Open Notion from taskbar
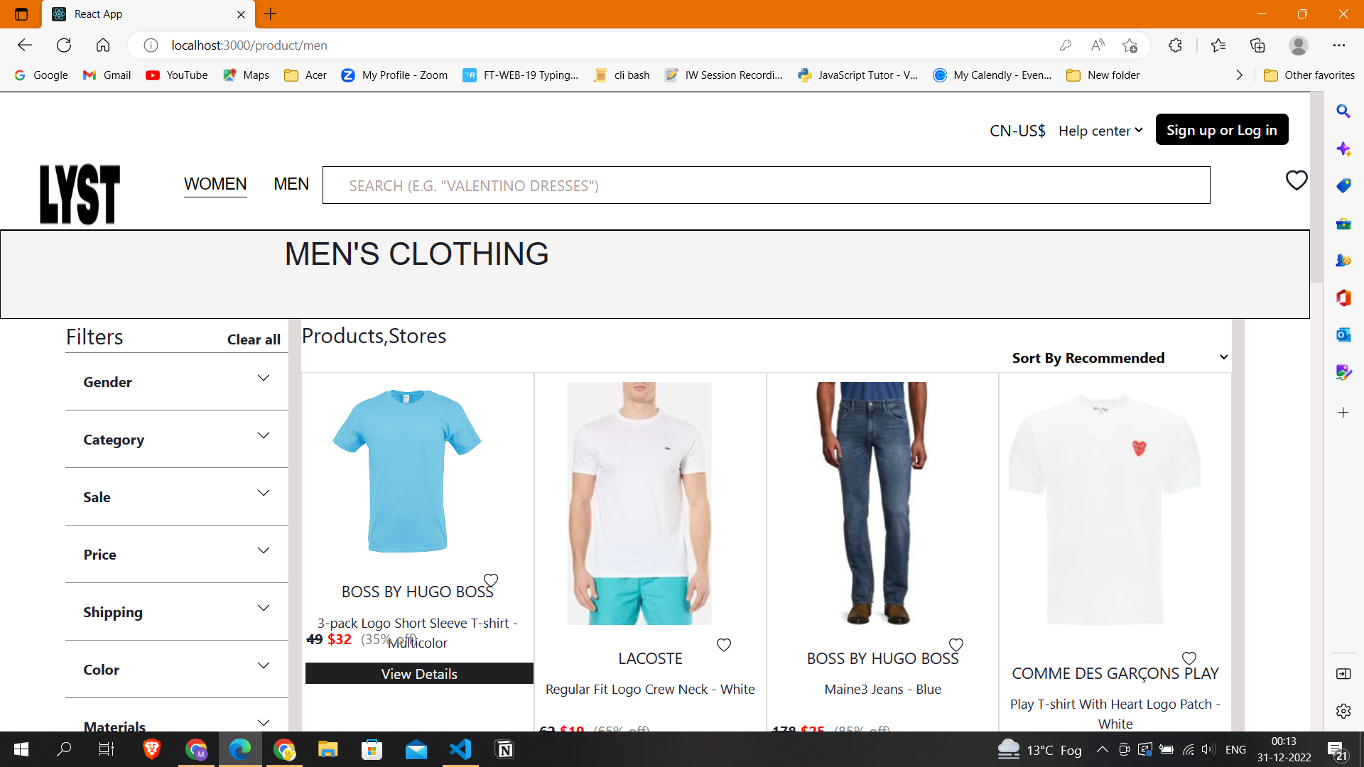Screen dimensions: 1364x767 point(504,749)
